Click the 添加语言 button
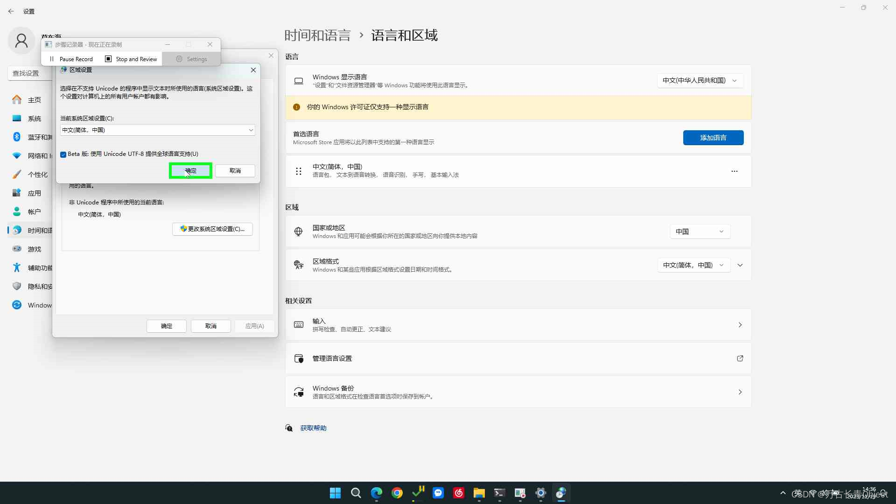 [x=713, y=138]
